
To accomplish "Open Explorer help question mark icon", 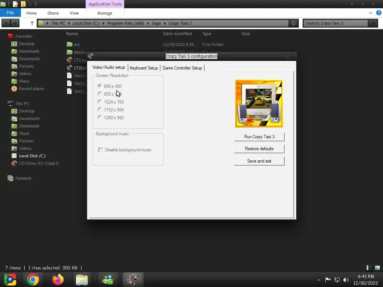I will point(379,13).
